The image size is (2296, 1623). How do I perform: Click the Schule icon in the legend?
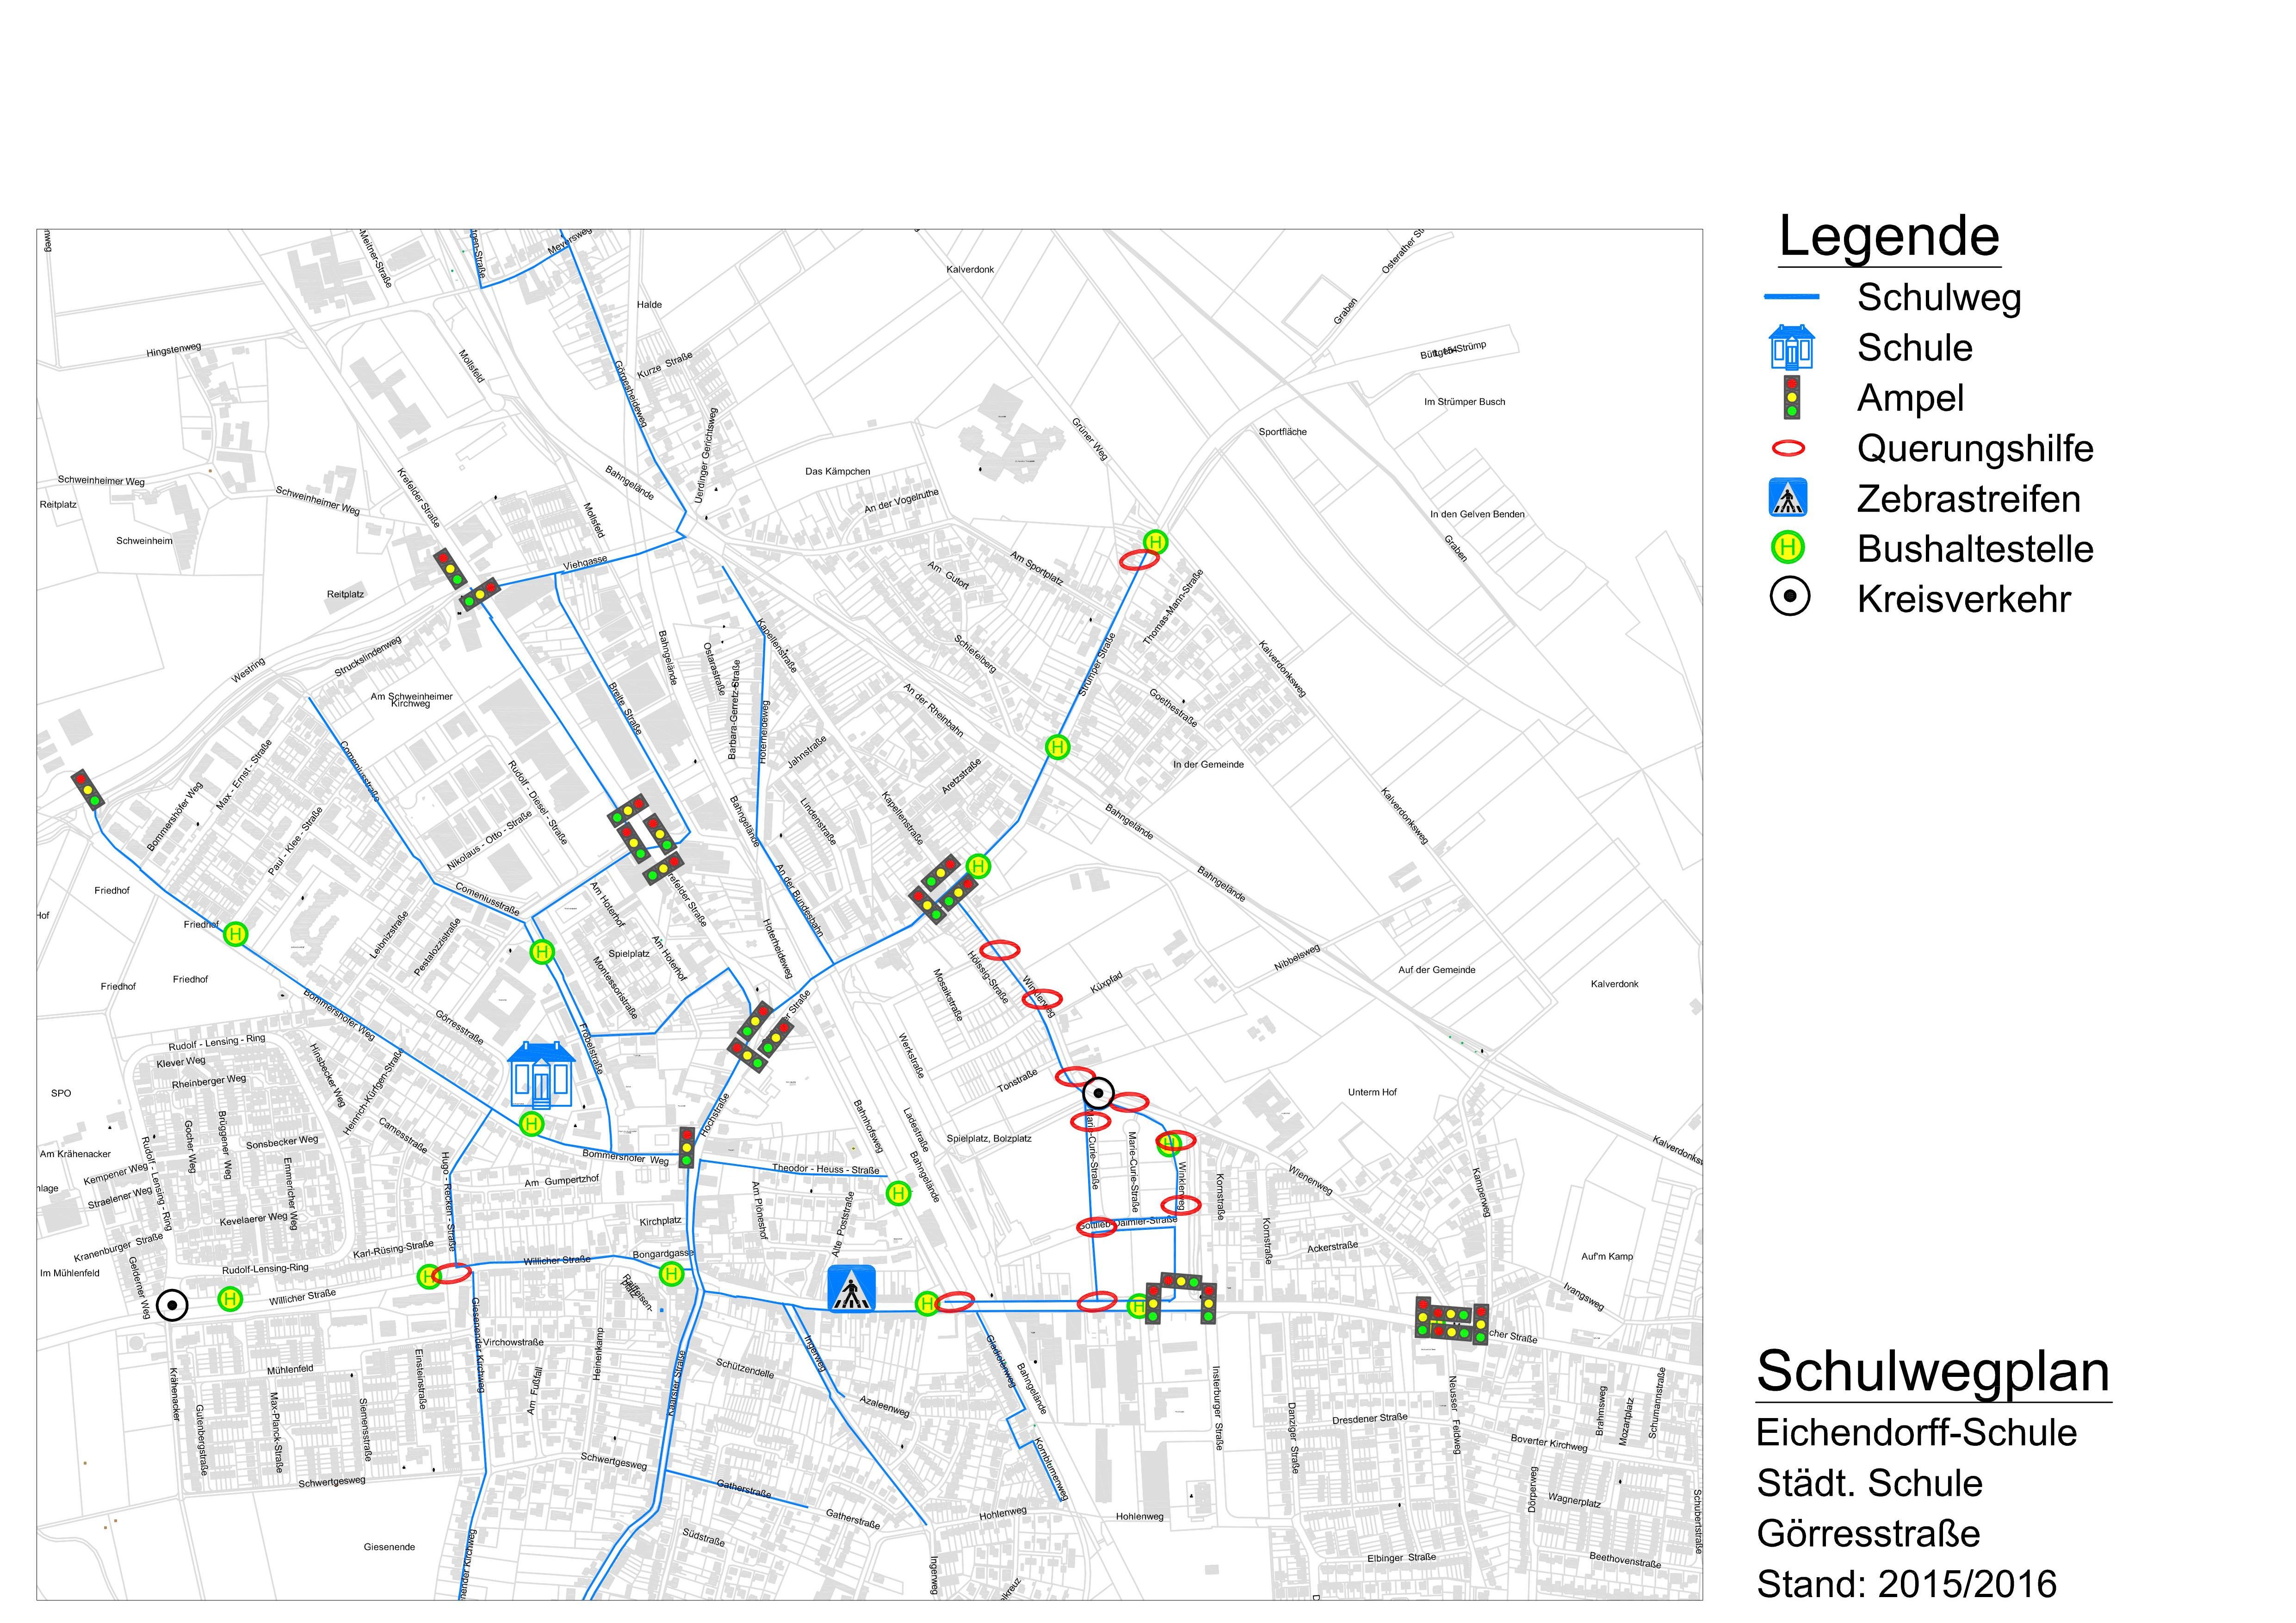[x=1792, y=347]
